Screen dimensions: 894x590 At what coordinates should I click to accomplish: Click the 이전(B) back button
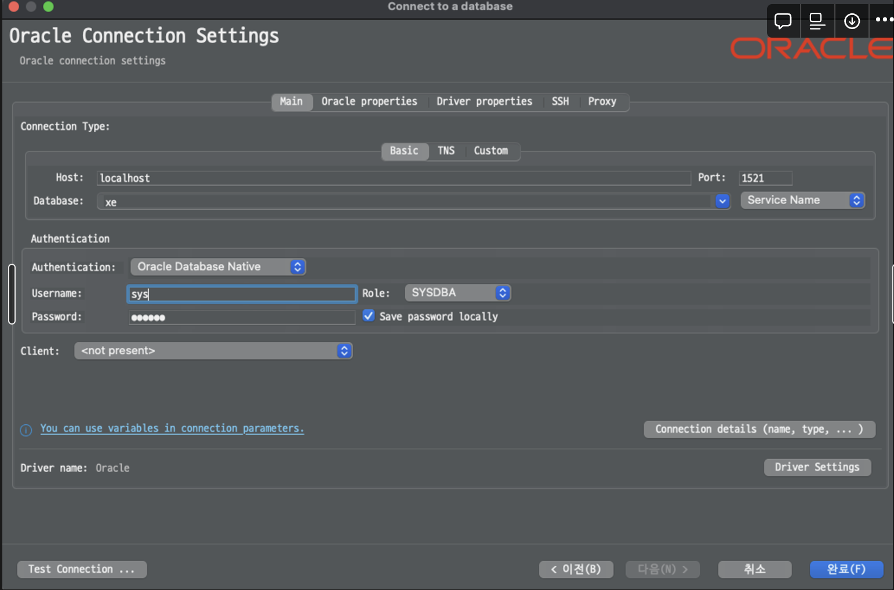point(575,569)
